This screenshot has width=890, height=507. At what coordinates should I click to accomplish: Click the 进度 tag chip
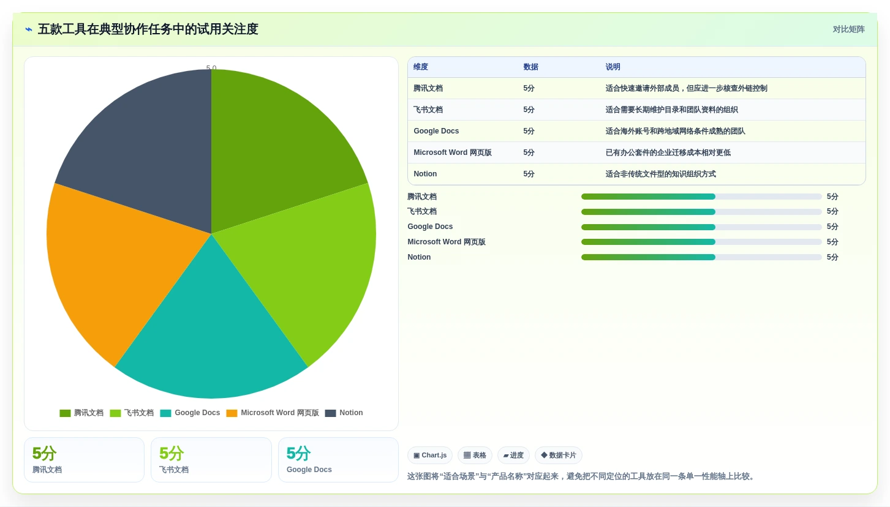coord(513,456)
